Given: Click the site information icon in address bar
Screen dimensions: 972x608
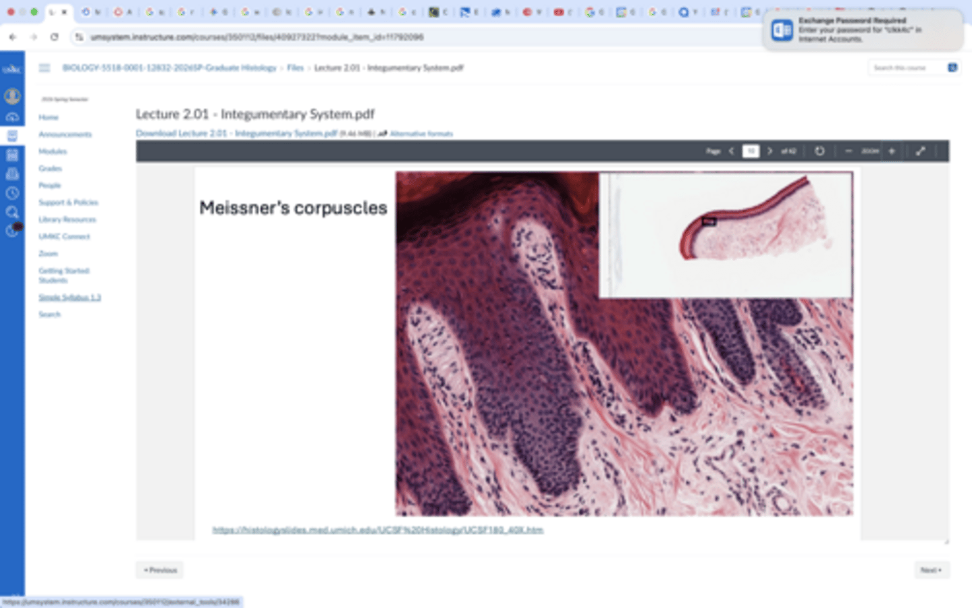Looking at the screenshot, I should (x=79, y=37).
